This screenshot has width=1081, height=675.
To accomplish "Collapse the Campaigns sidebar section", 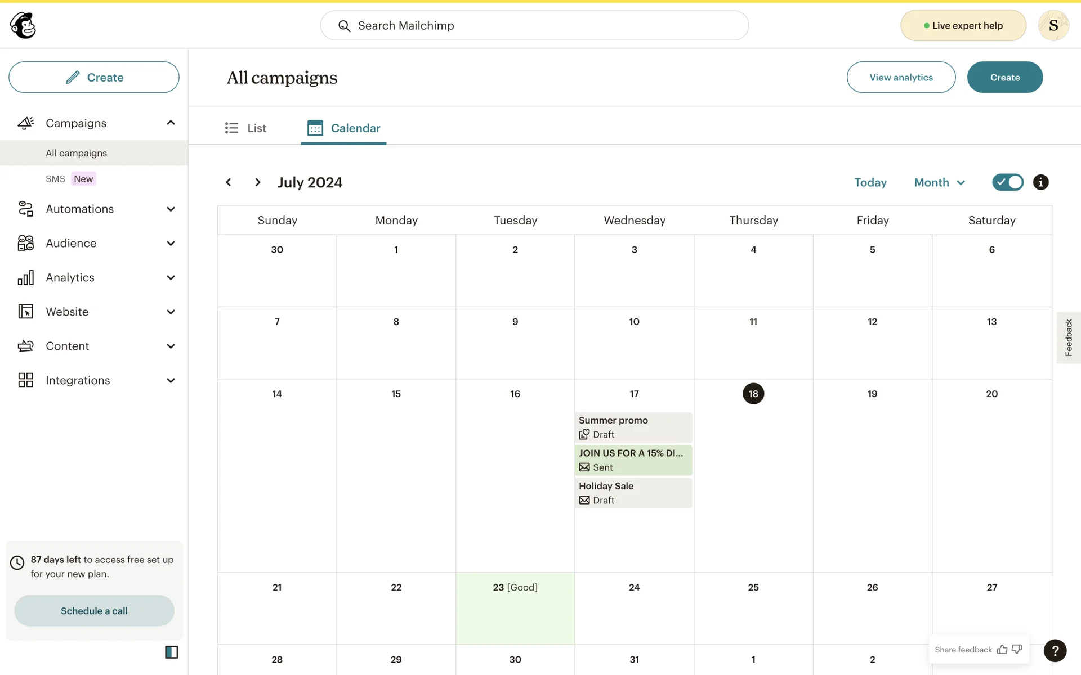I will 171,123.
